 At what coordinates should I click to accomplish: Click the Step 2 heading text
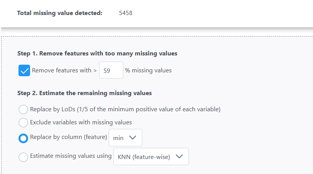click(x=84, y=93)
